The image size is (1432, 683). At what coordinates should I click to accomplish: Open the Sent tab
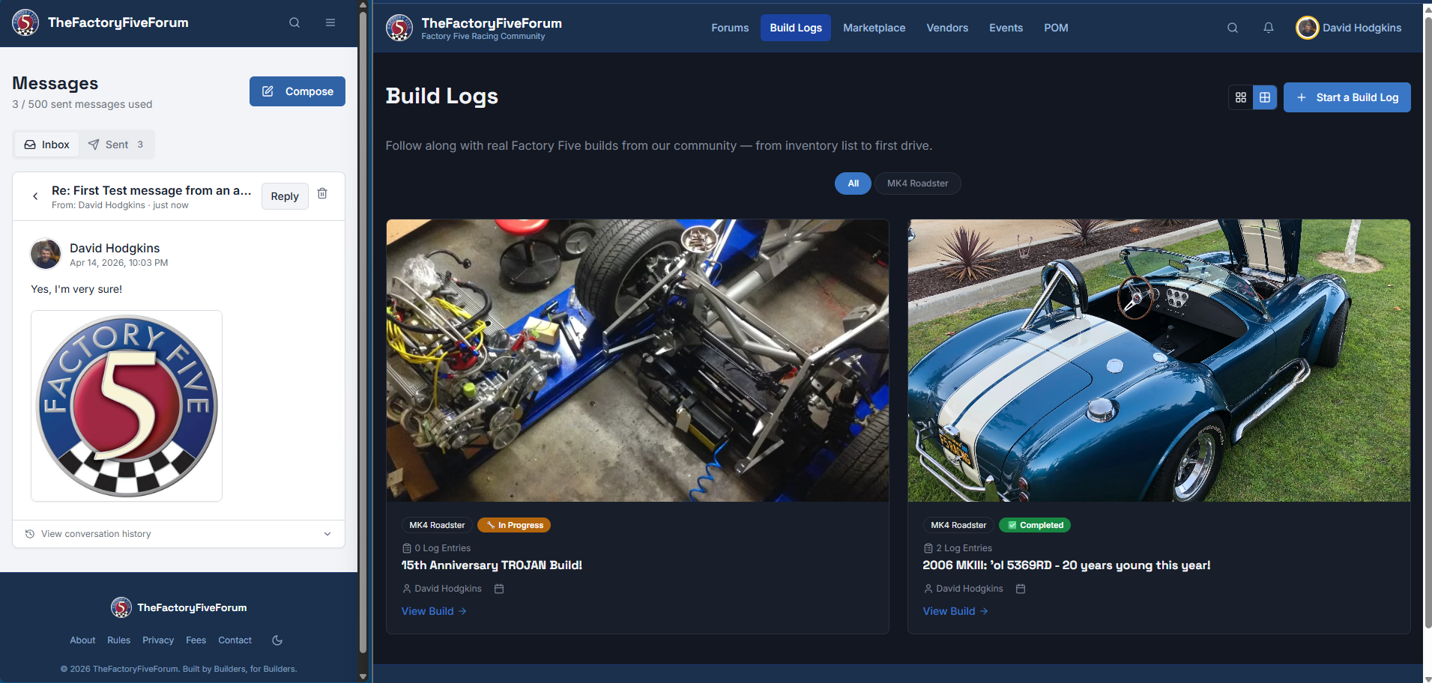click(115, 145)
